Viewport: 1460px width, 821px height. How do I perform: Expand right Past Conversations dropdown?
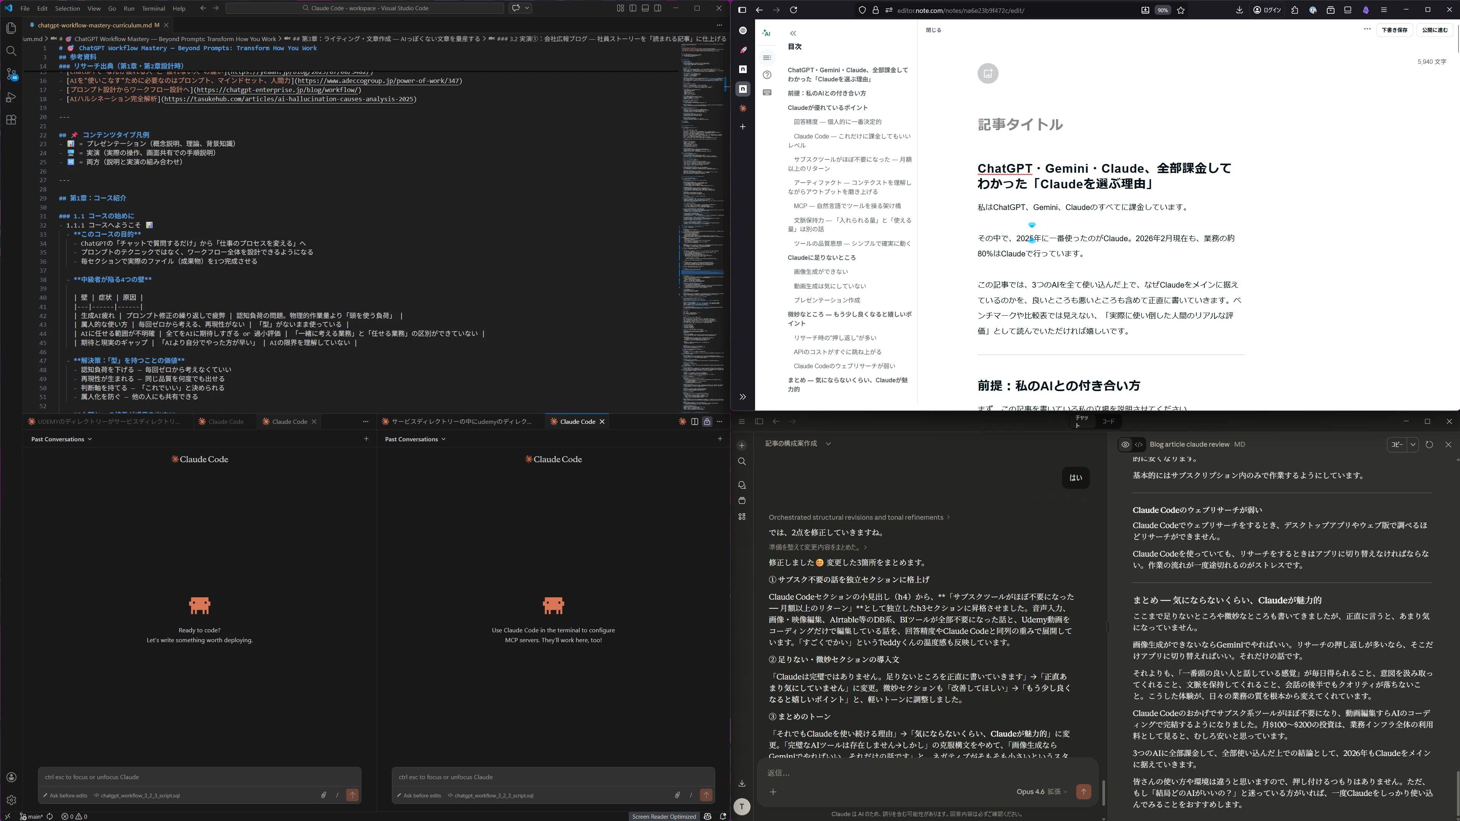[415, 439]
